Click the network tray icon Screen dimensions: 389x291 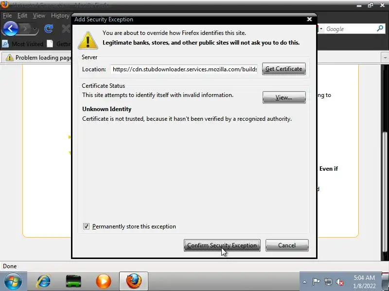coord(328,282)
